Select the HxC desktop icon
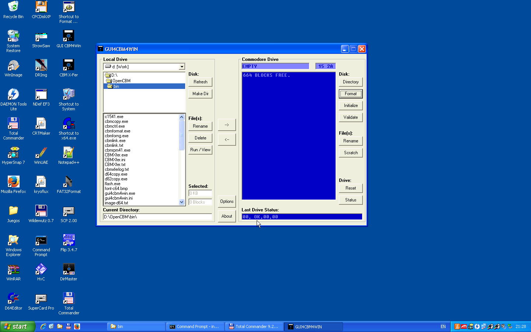The image size is (531, 332). coord(41,272)
